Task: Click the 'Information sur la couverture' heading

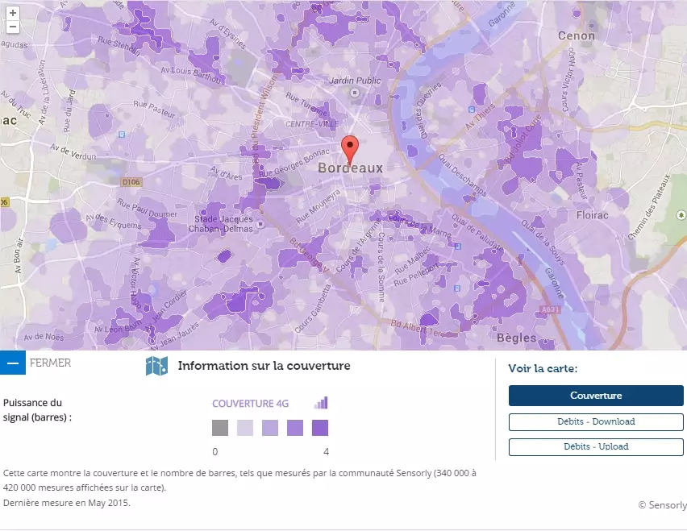Action: coord(264,366)
